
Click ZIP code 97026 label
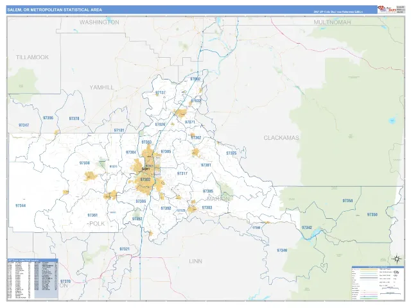click(x=160, y=124)
